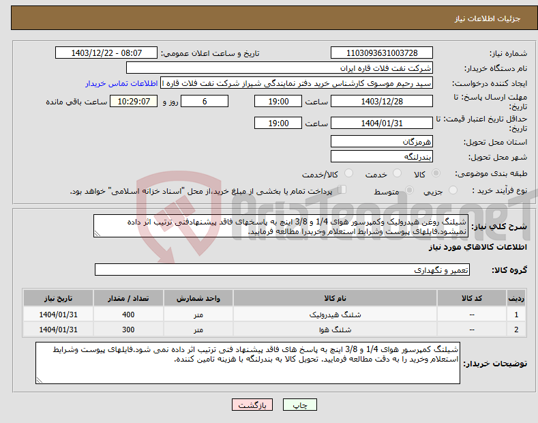Click the بازگشت back button
Screen dimensions: 538x423
pos(252,405)
